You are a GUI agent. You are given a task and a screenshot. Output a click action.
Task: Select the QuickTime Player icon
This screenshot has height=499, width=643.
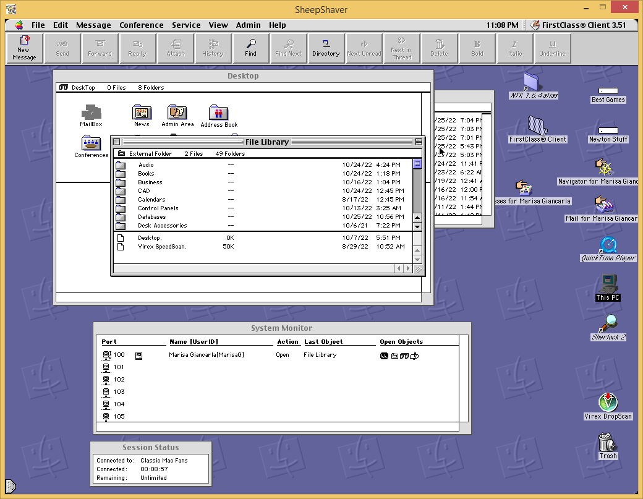pyautogui.click(x=608, y=249)
